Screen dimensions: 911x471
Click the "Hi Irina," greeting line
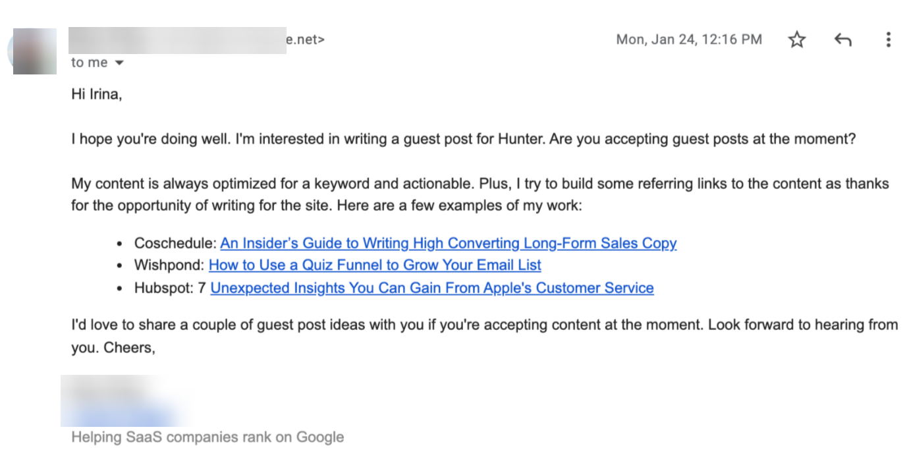97,94
